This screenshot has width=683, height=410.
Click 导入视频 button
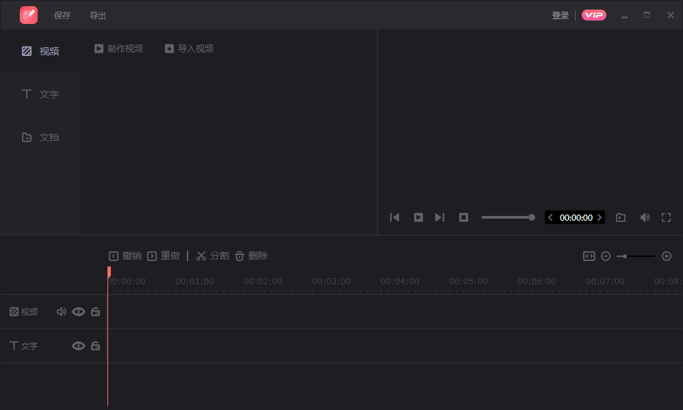189,49
